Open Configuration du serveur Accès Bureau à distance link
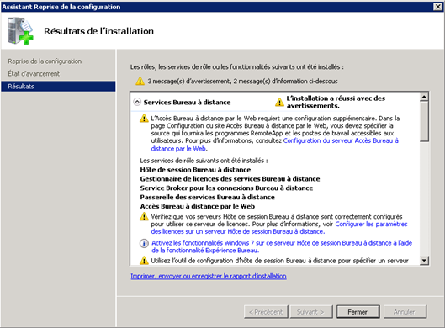Screen dimensions: 445x328 coord(274,145)
